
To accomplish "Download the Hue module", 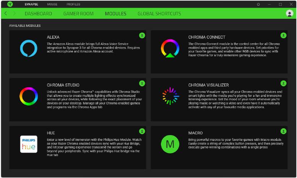I will pyautogui.click(x=142, y=131).
